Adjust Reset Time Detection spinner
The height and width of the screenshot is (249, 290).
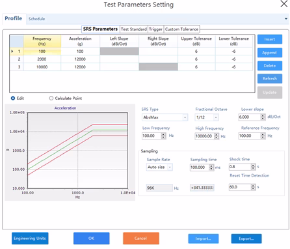click(x=253, y=187)
